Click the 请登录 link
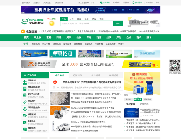The width and height of the screenshot is (181, 139). [x=36, y=3]
